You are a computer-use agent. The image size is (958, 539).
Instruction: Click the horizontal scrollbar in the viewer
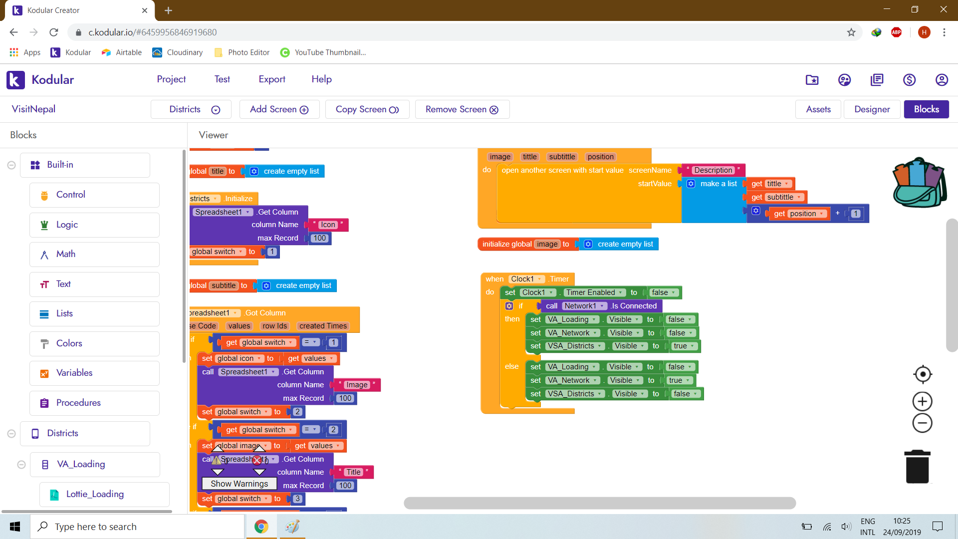click(599, 503)
